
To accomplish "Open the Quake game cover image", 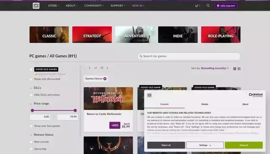I will click(x=108, y=145).
